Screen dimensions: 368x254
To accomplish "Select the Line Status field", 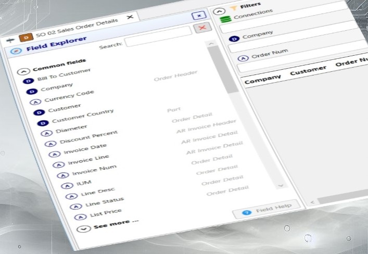I will coord(105,201).
